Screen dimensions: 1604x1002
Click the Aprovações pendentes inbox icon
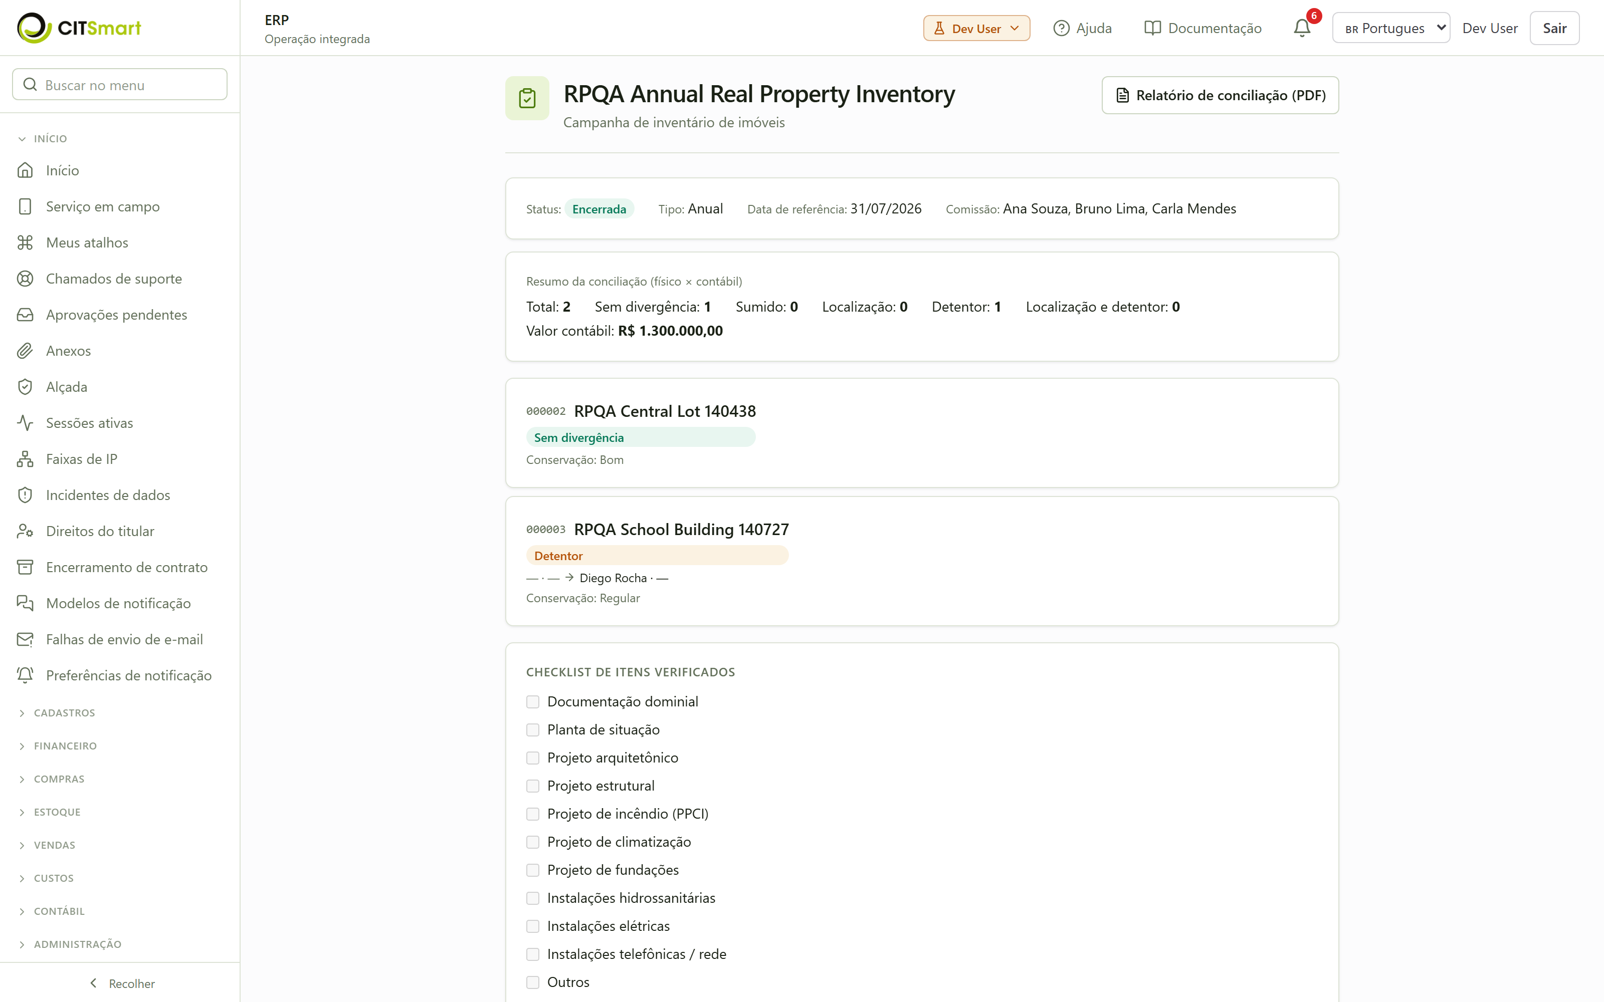[x=25, y=315]
